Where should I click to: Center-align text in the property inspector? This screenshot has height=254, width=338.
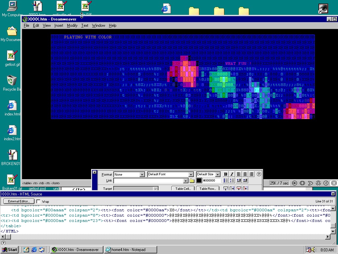(x=245, y=174)
